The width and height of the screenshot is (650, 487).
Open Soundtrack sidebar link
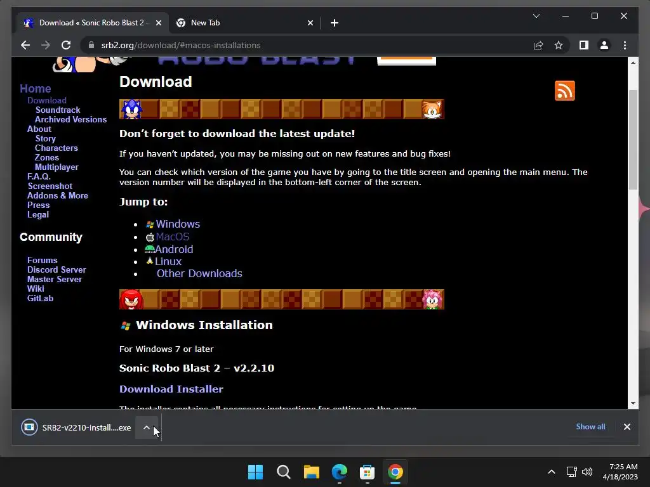pos(58,110)
